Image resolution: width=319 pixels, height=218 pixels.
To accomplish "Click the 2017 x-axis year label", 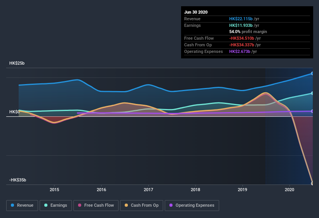I will [x=148, y=190].
